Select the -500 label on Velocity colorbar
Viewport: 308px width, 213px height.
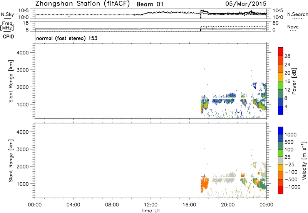coord(291,179)
